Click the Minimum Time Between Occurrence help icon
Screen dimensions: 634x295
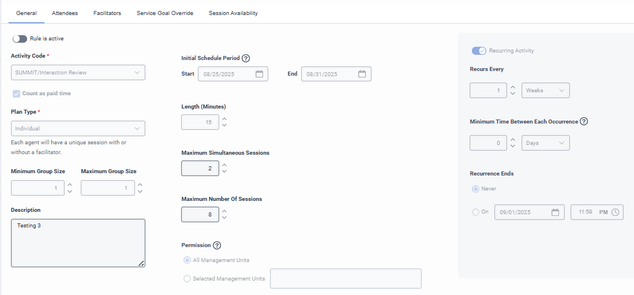(x=584, y=121)
